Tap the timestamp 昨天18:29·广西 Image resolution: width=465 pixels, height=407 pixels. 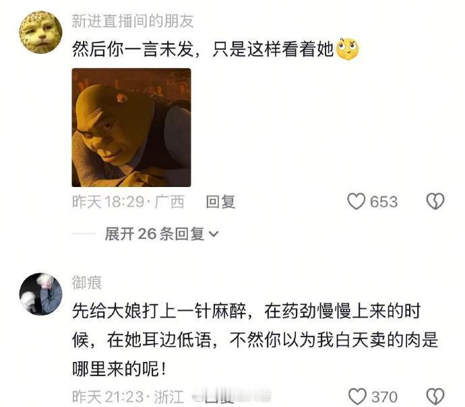click(x=128, y=202)
